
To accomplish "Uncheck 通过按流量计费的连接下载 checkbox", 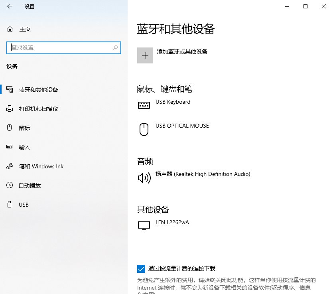I will [x=141, y=269].
